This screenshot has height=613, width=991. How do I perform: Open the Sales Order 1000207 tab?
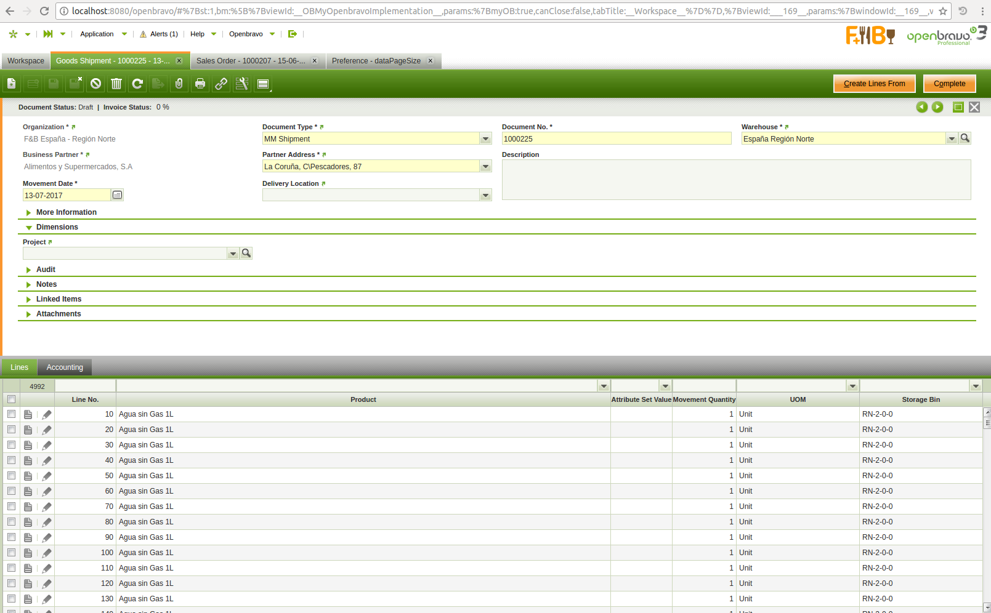coord(251,61)
